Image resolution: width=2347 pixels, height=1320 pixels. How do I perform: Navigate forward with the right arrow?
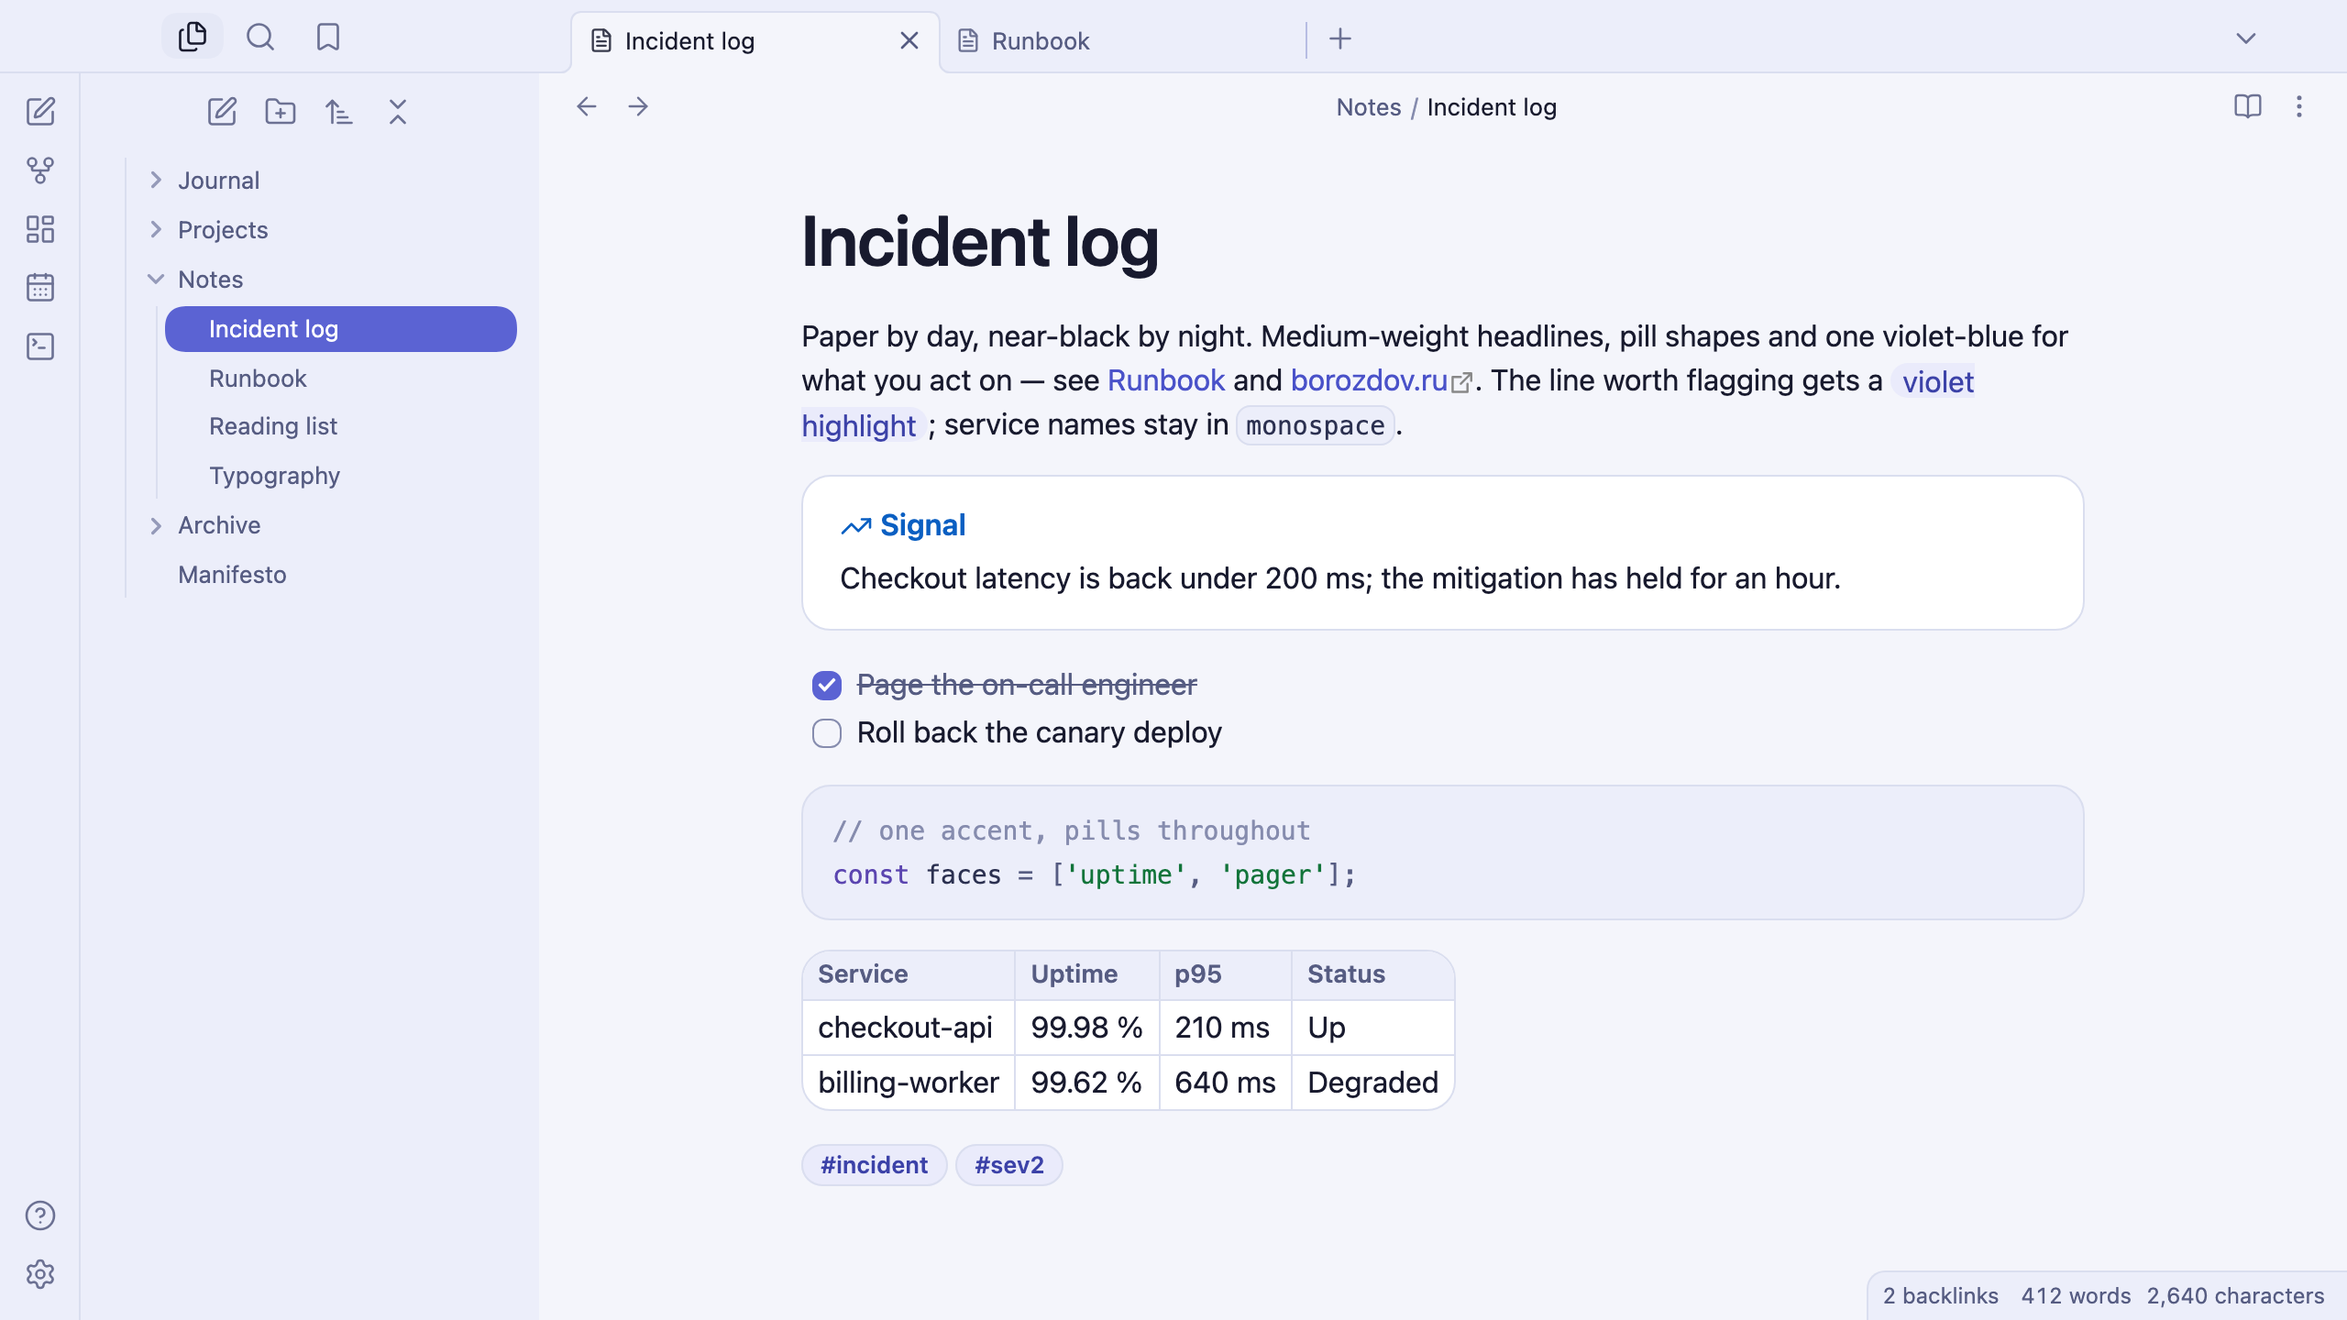[638, 107]
